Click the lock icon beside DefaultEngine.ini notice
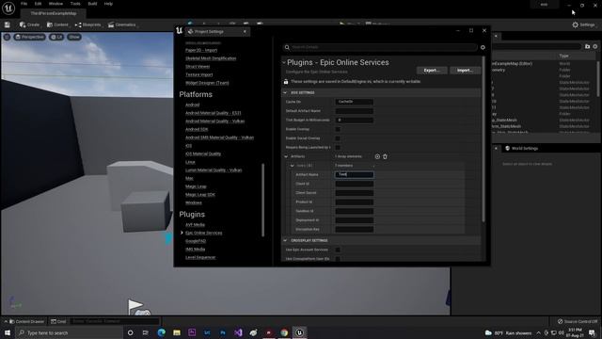 [x=286, y=82]
